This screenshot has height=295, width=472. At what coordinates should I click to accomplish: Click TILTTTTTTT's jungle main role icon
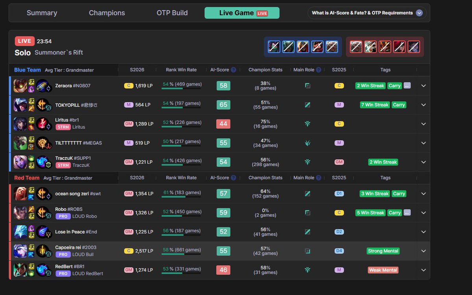tap(307, 143)
